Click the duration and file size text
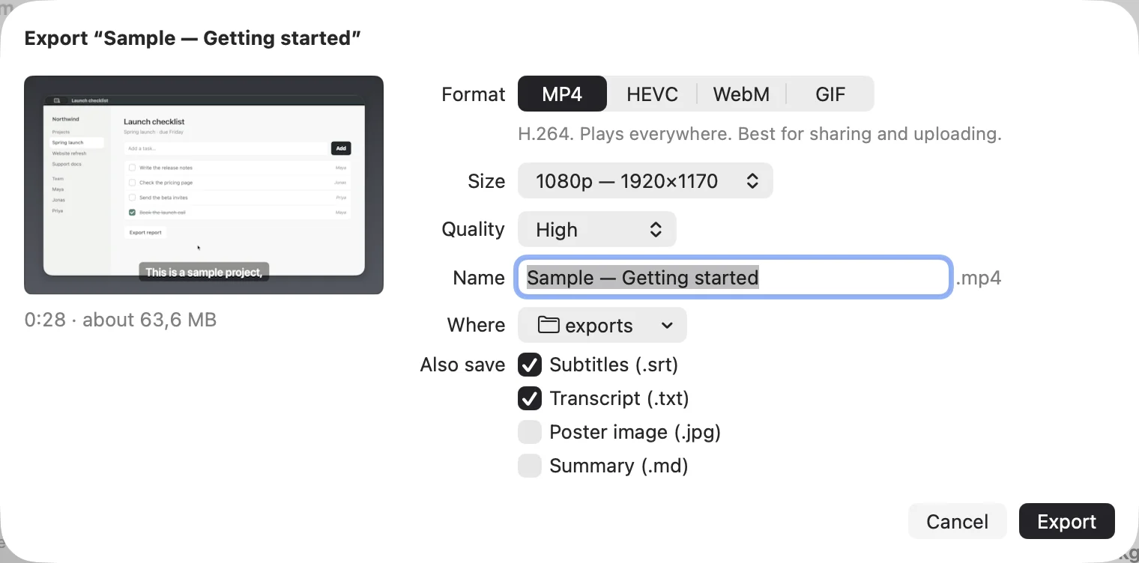Screen dimensions: 1139x563 pyautogui.click(x=121, y=320)
